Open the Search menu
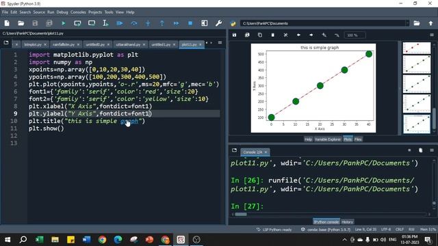The width and height of the screenshot is (438, 246). coord(25,12)
